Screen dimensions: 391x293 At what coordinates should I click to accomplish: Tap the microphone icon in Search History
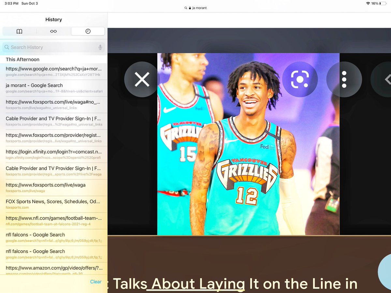coord(100,47)
